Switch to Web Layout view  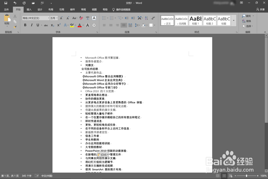click(230, 176)
